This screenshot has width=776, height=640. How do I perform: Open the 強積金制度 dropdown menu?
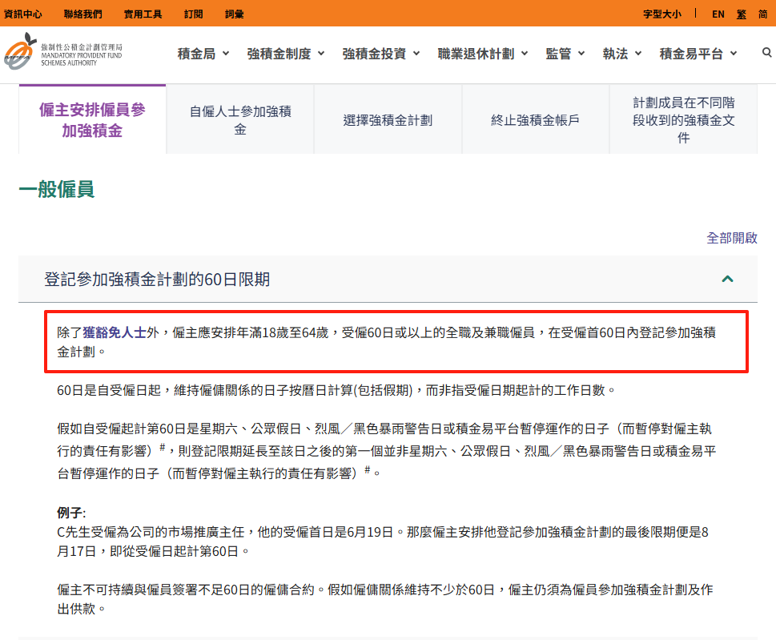tap(286, 54)
